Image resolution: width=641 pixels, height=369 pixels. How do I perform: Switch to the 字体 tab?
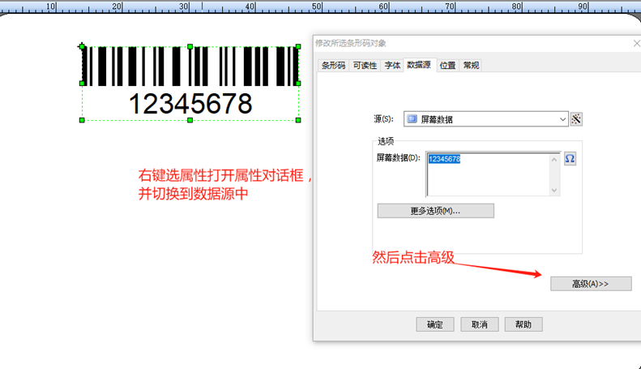pos(392,66)
